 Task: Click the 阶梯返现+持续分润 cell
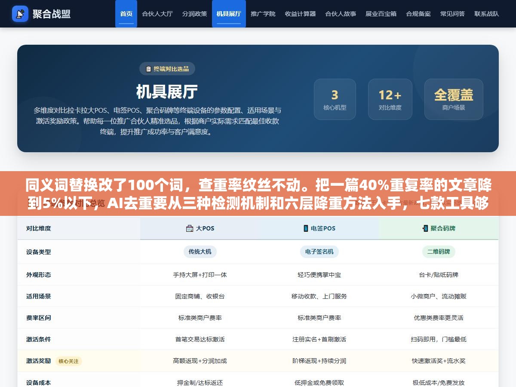coord(319,361)
